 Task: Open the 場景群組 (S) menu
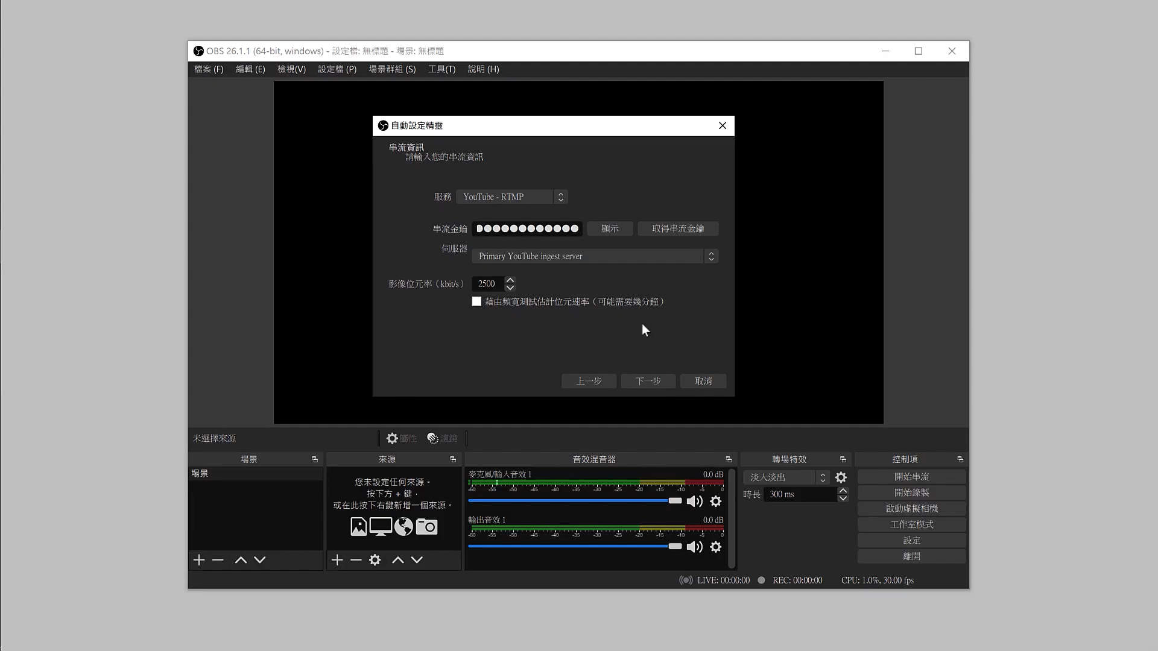(392, 69)
